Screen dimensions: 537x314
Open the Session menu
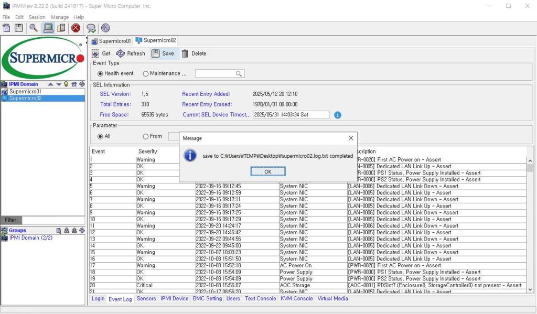pyautogui.click(x=37, y=17)
